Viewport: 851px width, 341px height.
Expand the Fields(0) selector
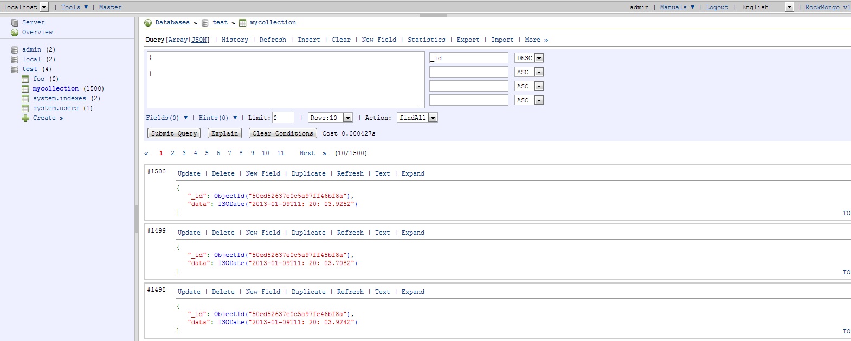click(x=166, y=118)
